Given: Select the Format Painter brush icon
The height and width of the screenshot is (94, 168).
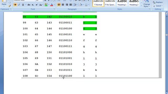Looking at the screenshot, I should 9,6.
